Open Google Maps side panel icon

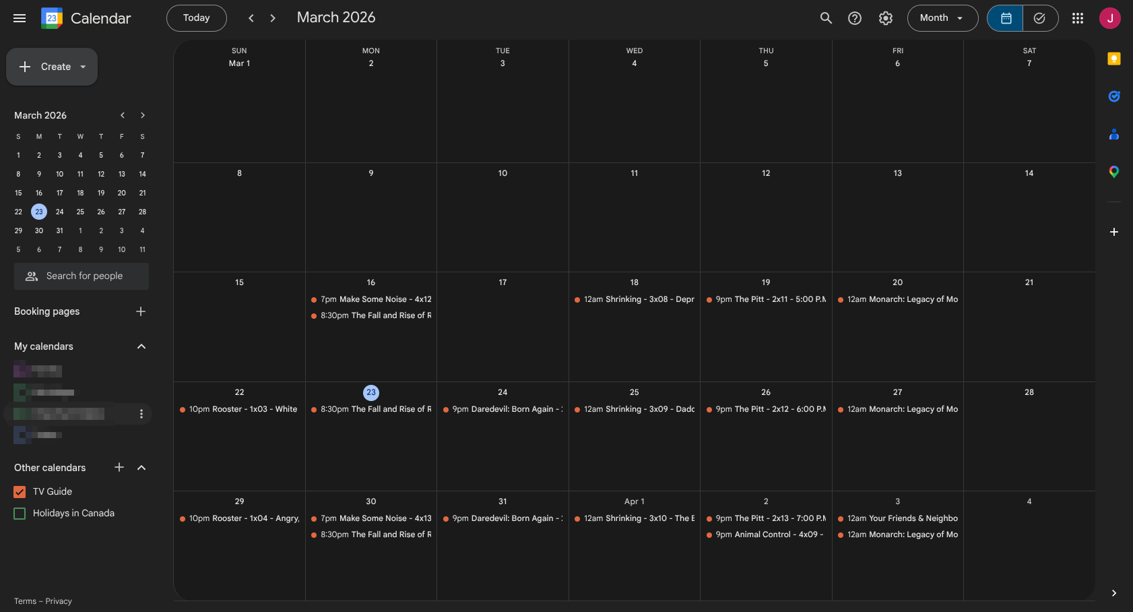point(1114,172)
